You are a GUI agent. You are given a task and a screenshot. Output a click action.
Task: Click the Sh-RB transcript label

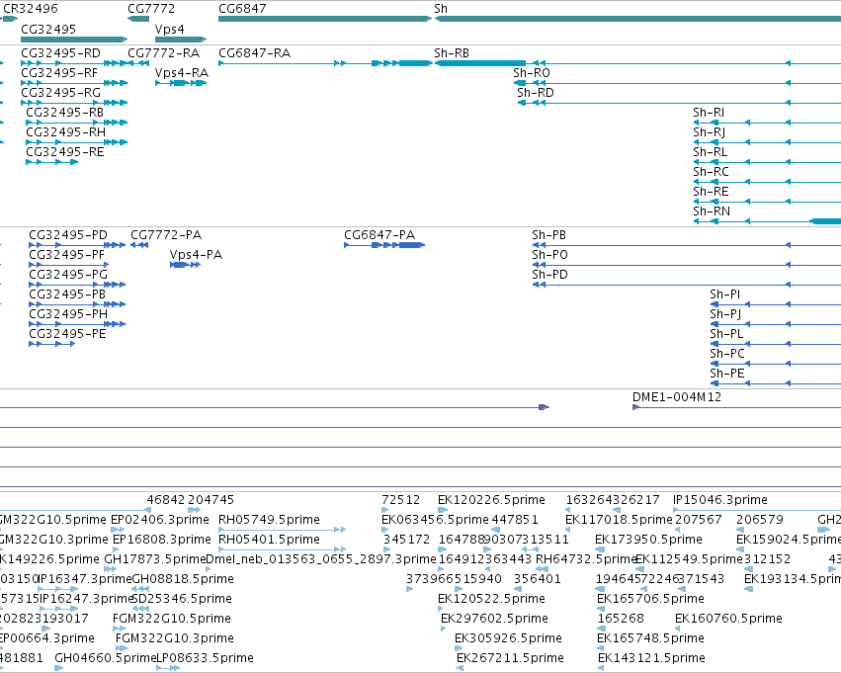click(x=452, y=53)
